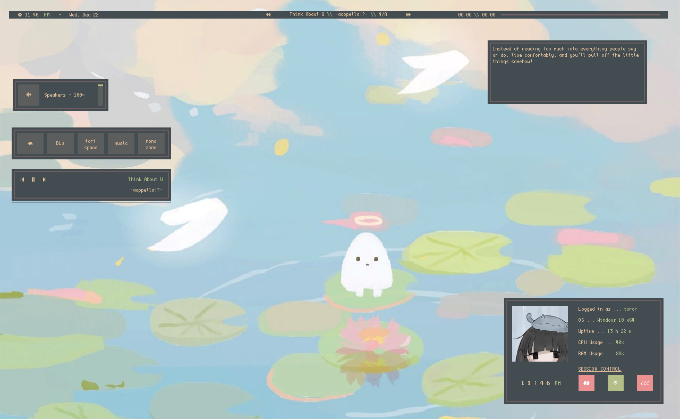Click the rewind icon in the top bar
The image size is (680, 419).
[268, 14]
